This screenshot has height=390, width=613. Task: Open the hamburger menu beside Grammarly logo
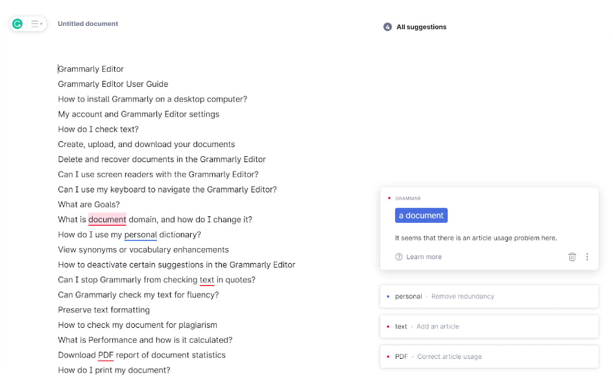point(36,24)
